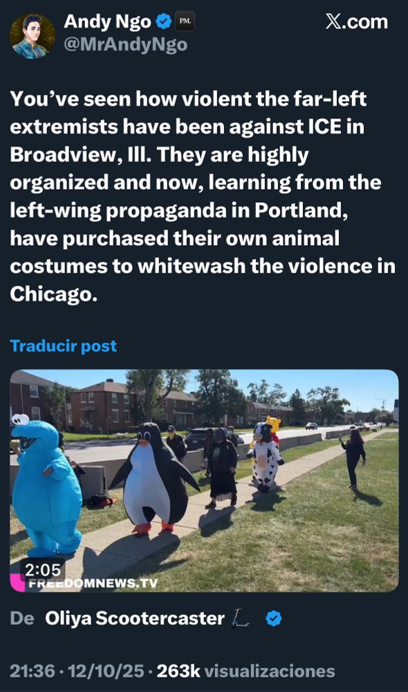Click the 2:05 video duration badge

(x=43, y=570)
